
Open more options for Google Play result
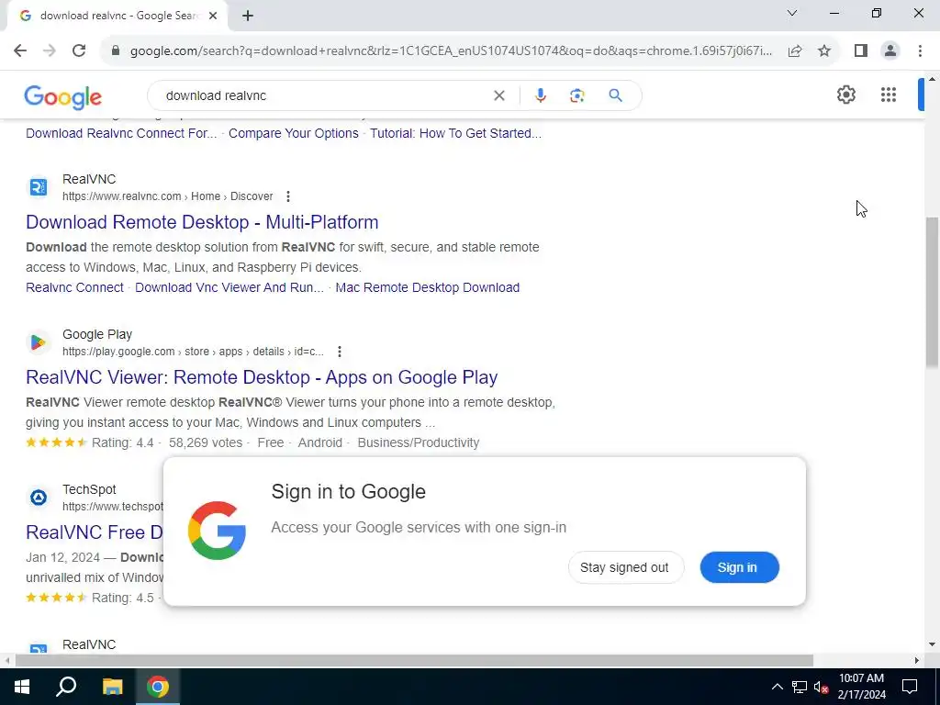pyautogui.click(x=340, y=352)
